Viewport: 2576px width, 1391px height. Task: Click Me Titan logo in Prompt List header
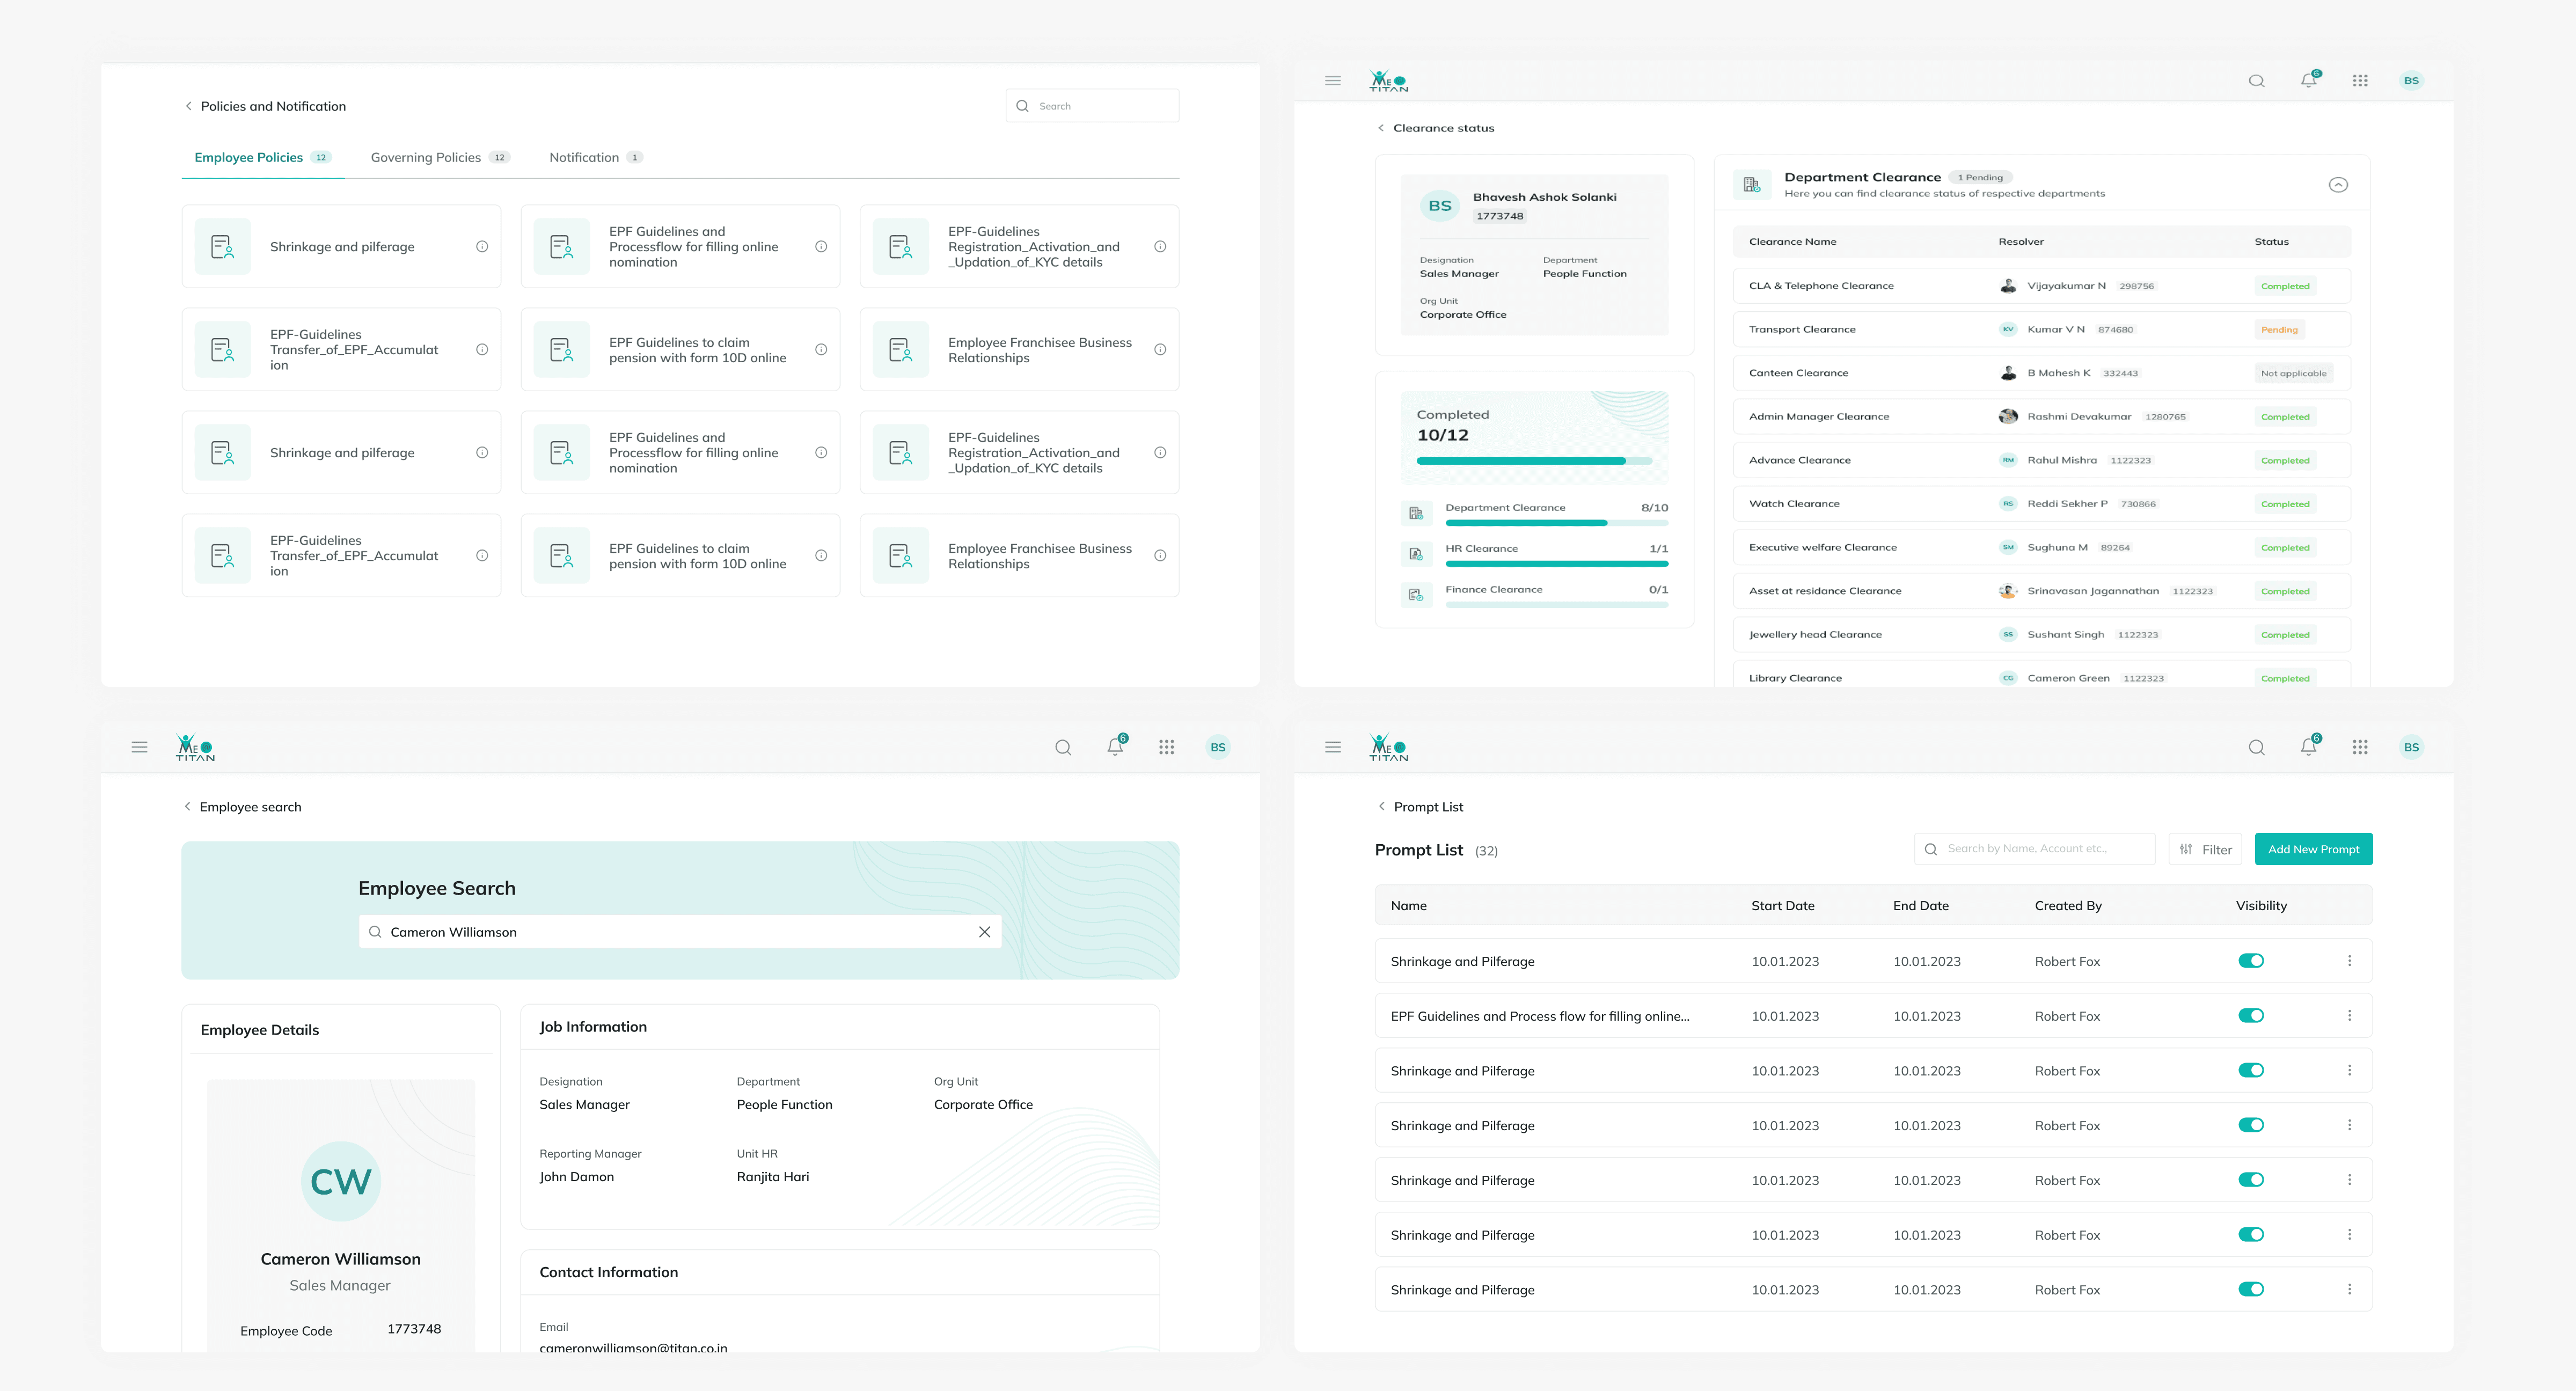coord(1388,747)
